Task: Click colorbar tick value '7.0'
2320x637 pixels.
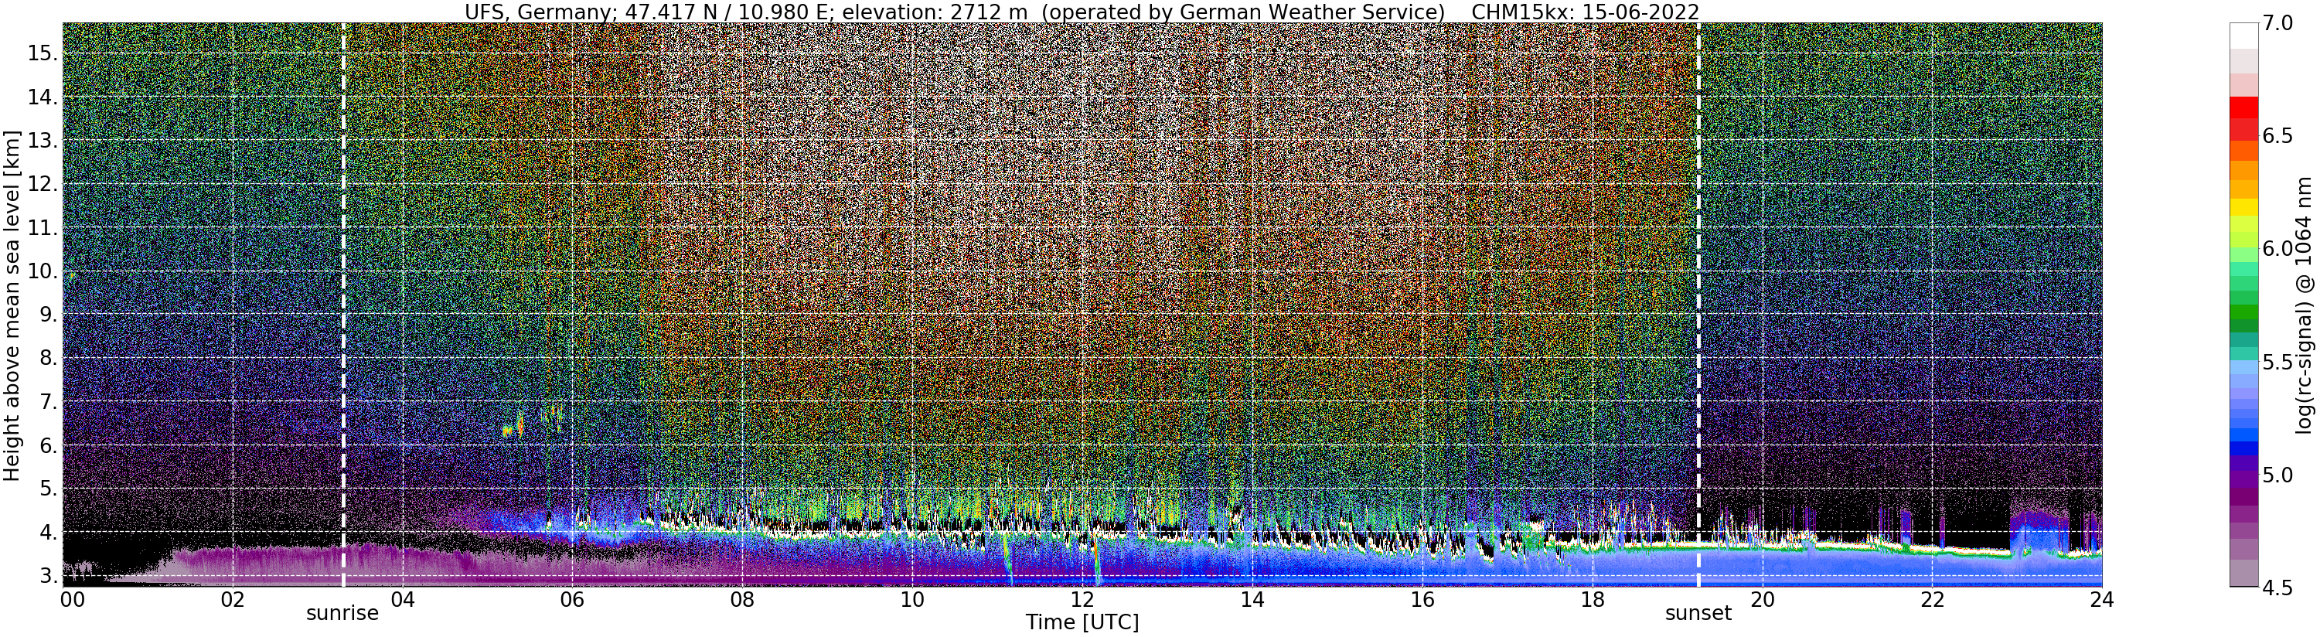Action: pos(2277,23)
